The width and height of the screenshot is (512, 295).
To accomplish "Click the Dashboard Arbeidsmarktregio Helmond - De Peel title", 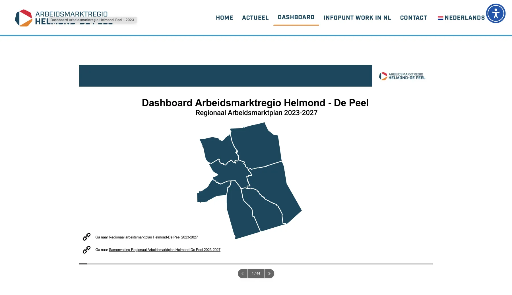I will (x=255, y=103).
